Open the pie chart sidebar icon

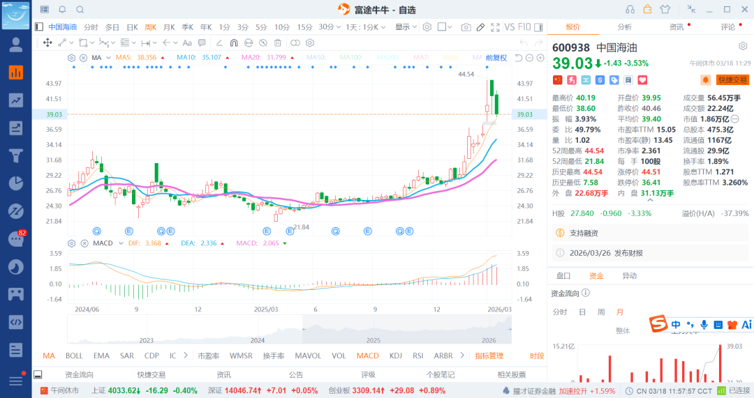click(16, 183)
